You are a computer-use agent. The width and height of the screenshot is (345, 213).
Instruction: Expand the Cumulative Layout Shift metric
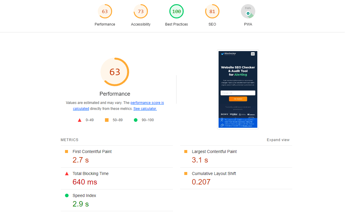click(x=236, y=178)
